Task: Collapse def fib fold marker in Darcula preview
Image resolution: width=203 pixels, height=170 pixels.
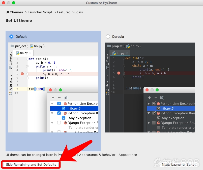Action: [124, 58]
